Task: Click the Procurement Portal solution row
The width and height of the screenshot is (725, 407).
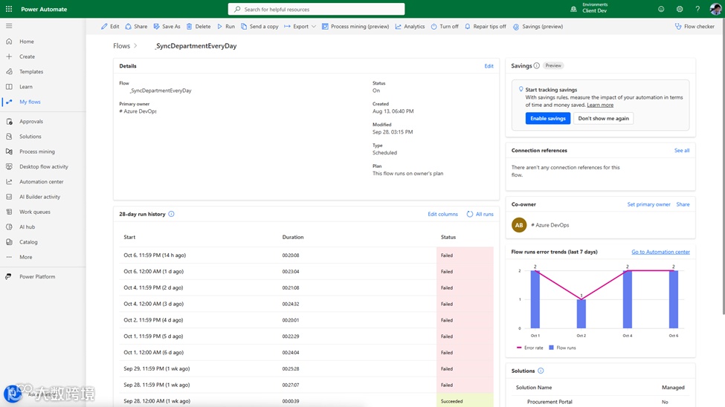Action: coord(600,402)
